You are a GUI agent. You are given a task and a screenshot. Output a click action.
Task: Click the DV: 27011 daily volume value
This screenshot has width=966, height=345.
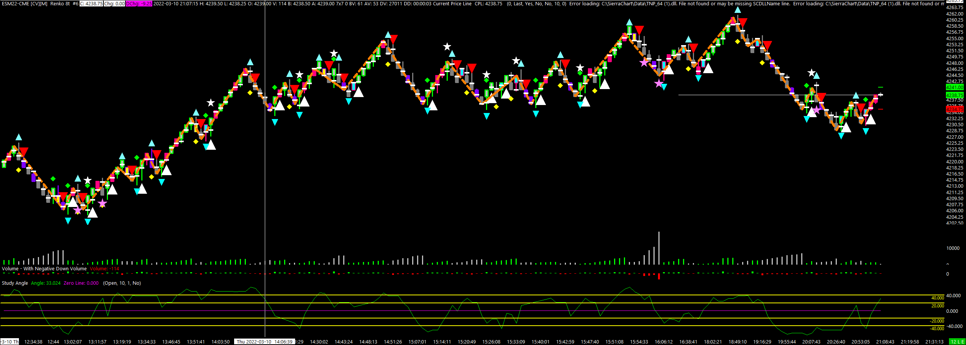[391, 4]
